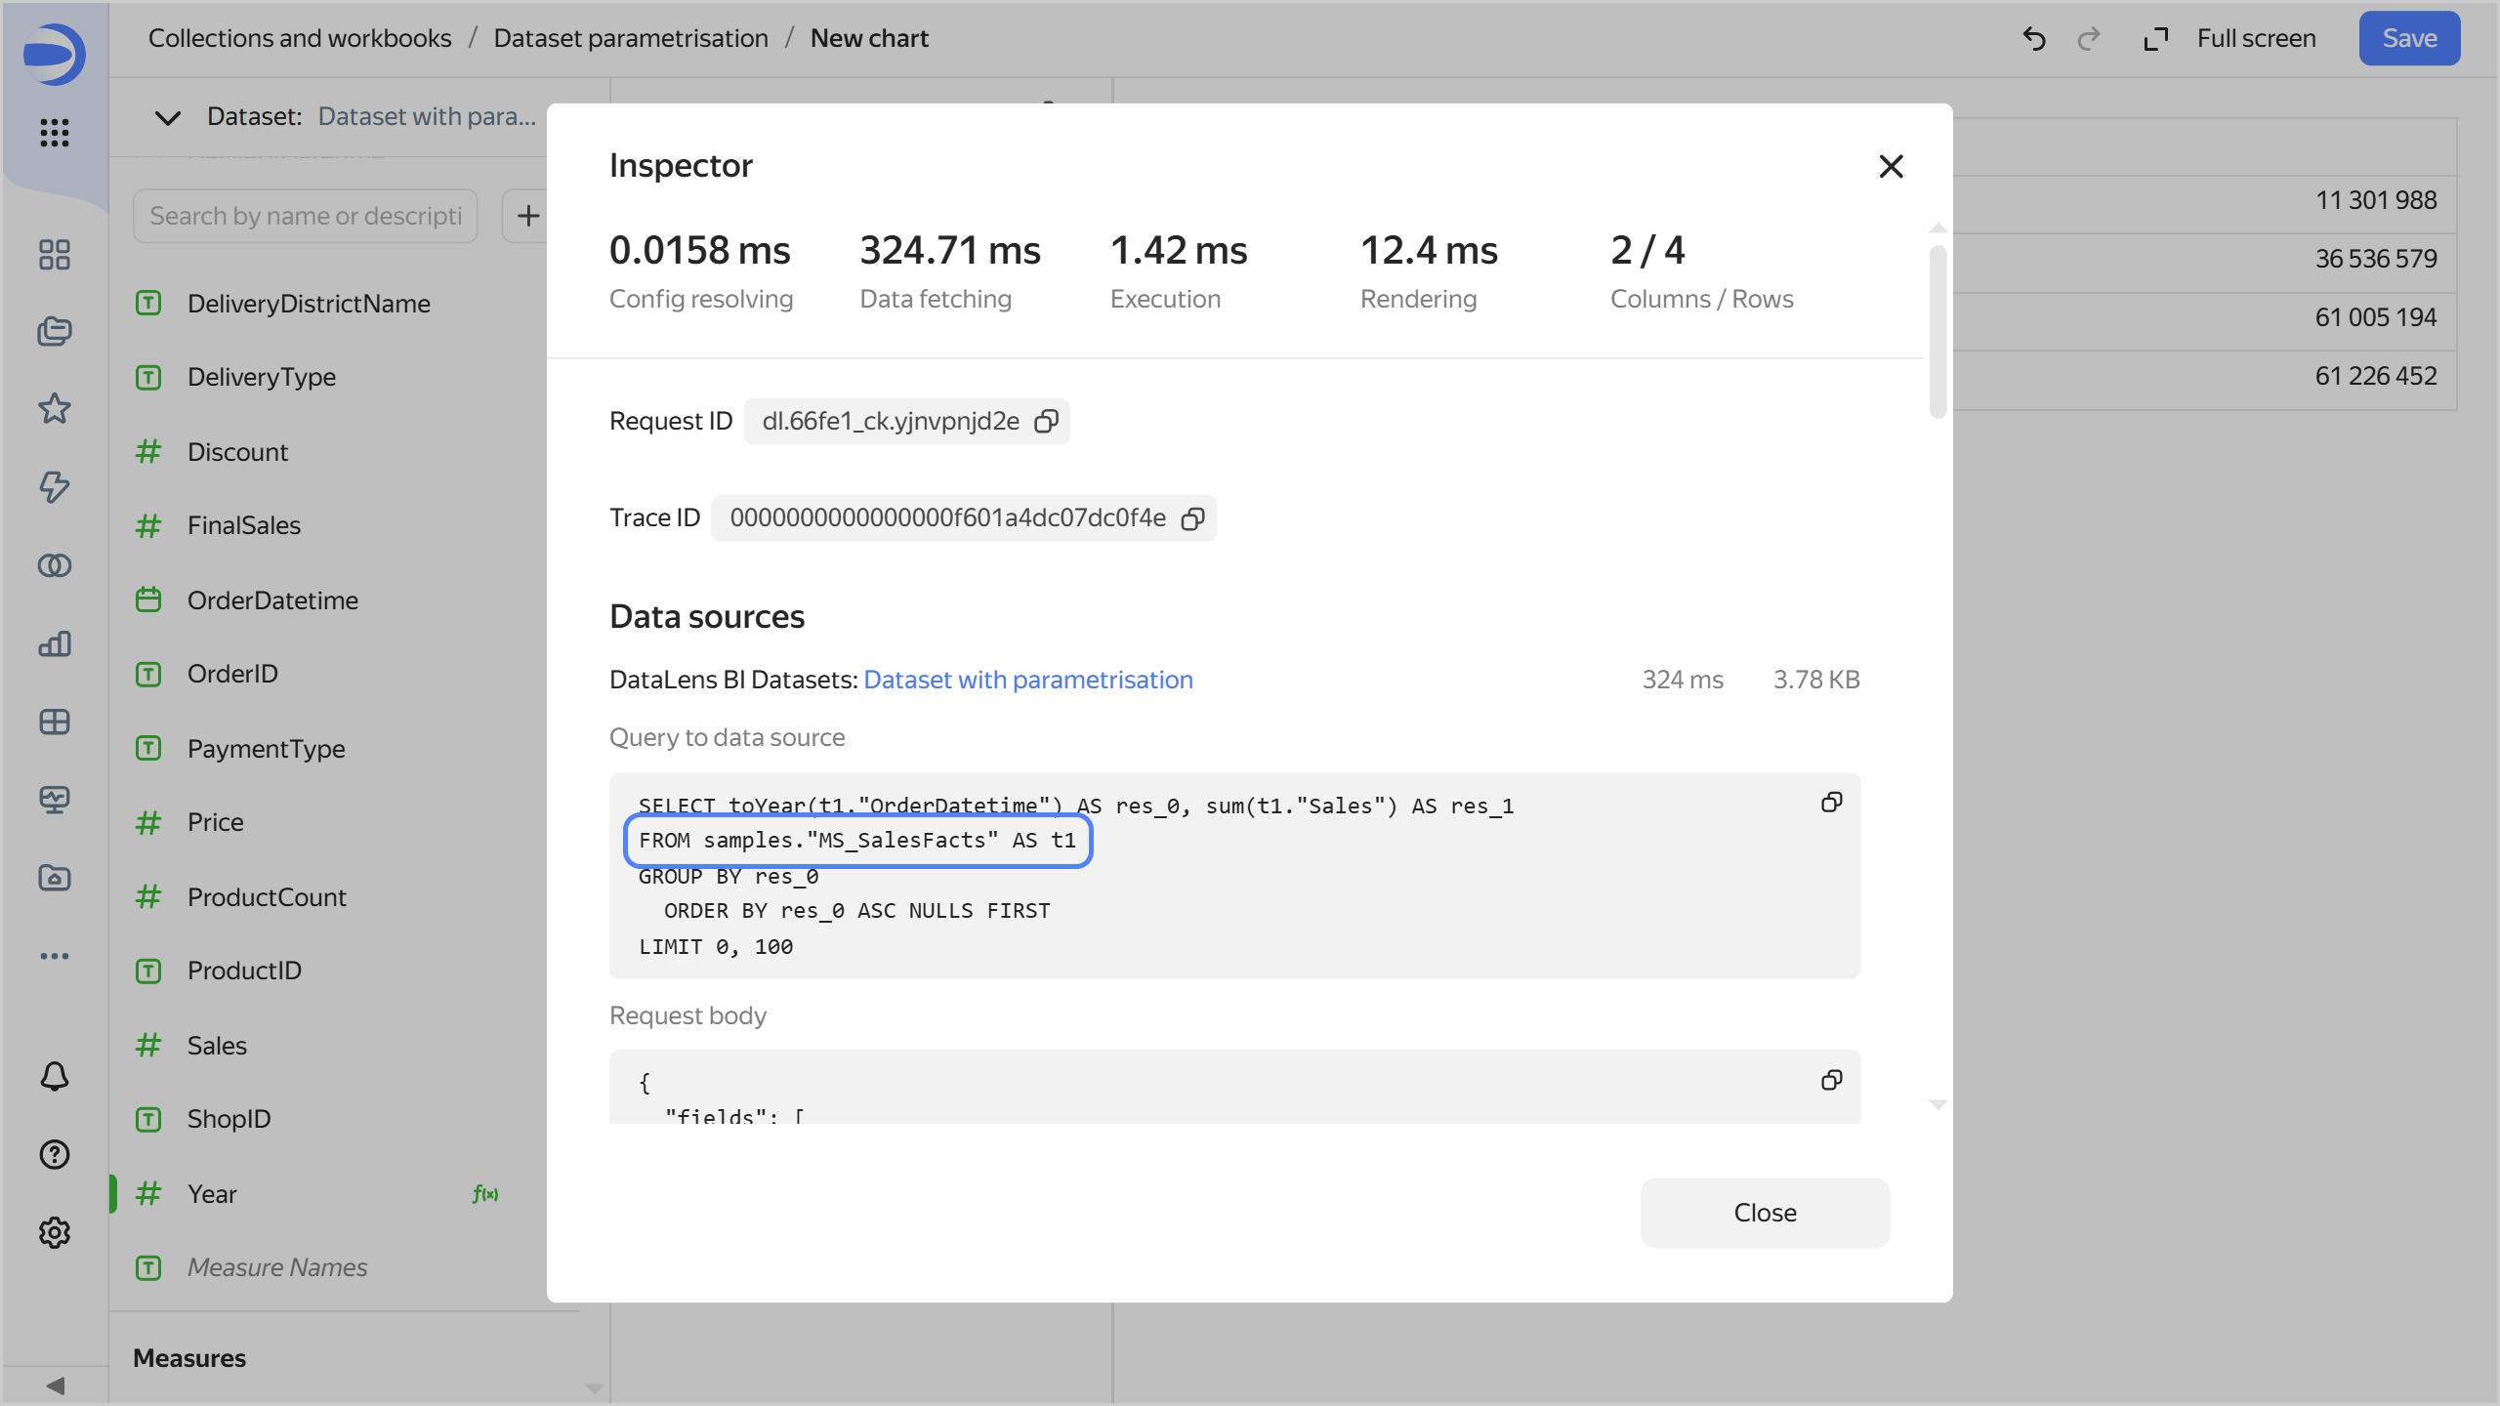Open the three-dots more menu in sidebar

point(55,956)
